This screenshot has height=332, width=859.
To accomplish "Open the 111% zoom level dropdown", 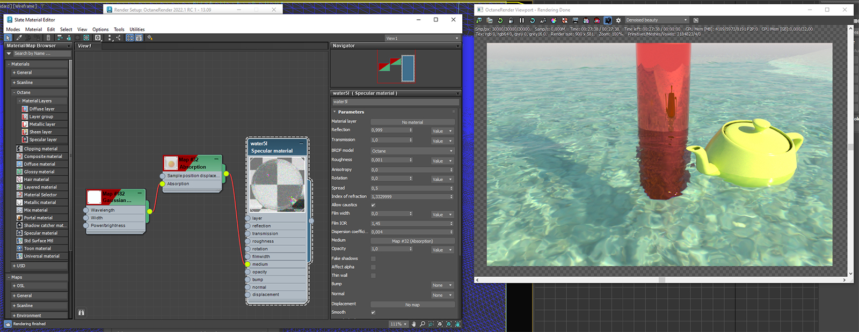I will coord(398,324).
